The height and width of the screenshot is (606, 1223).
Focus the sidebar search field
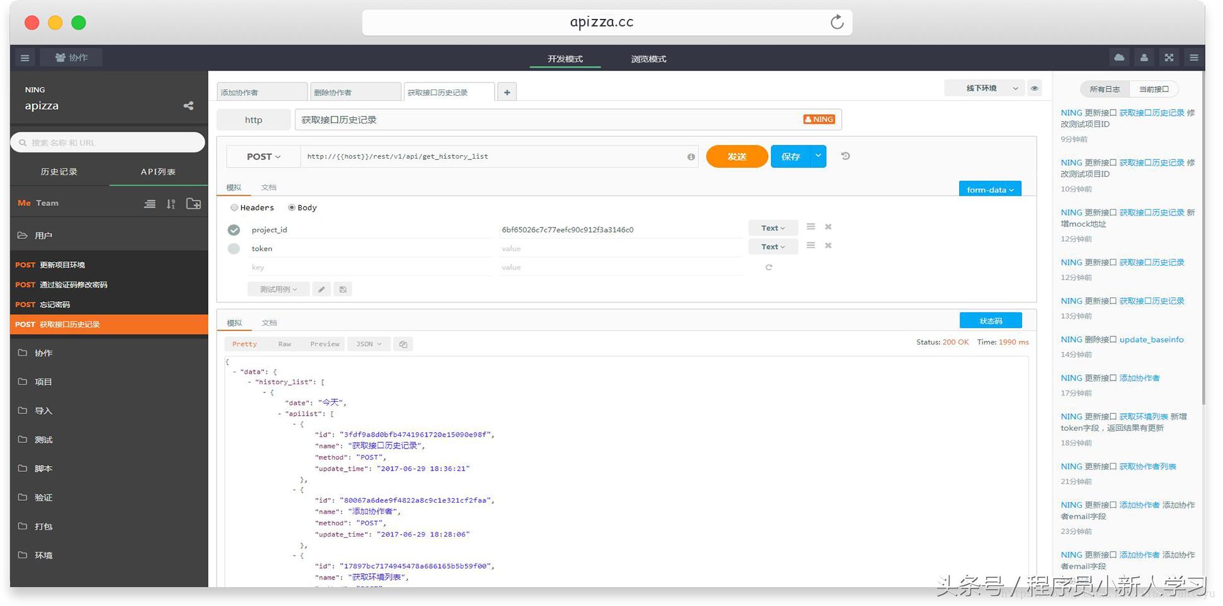(x=108, y=142)
